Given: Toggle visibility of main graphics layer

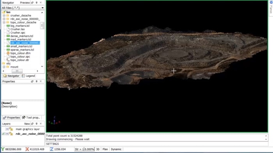Looking at the screenshot, I should pyautogui.click(x=7, y=129).
